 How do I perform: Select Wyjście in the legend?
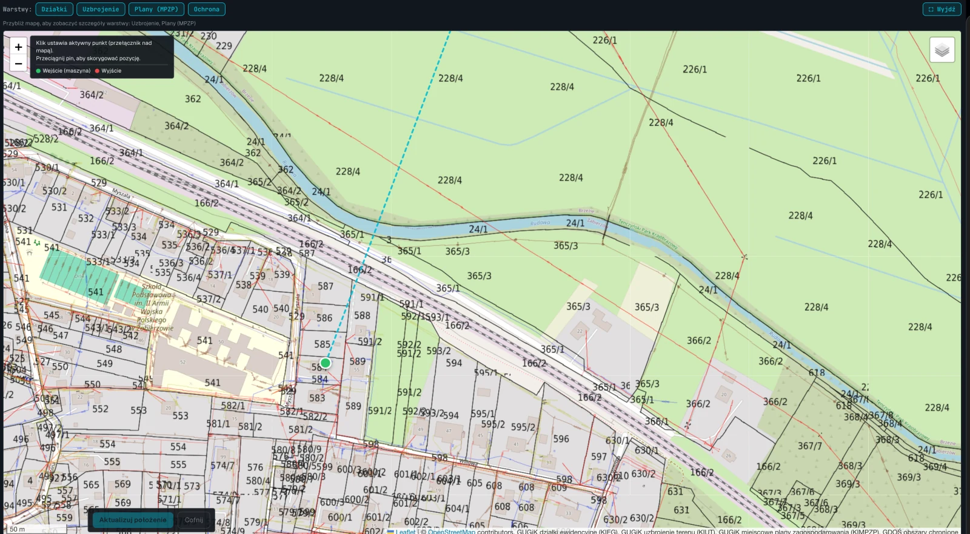pos(108,71)
